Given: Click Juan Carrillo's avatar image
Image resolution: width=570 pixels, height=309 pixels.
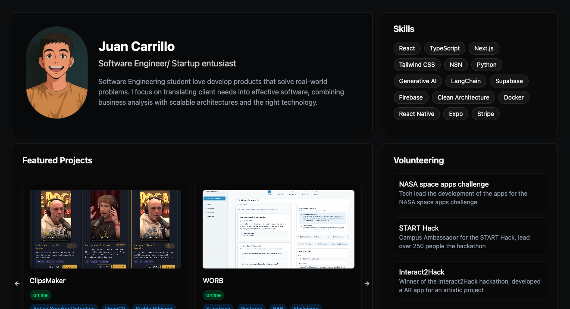Looking at the screenshot, I should click(x=57, y=72).
